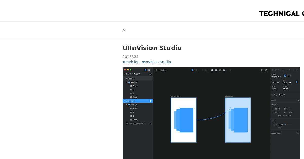This screenshot has height=159, width=304.
Task: Click the dotted grid icon
Action: pos(276,125)
